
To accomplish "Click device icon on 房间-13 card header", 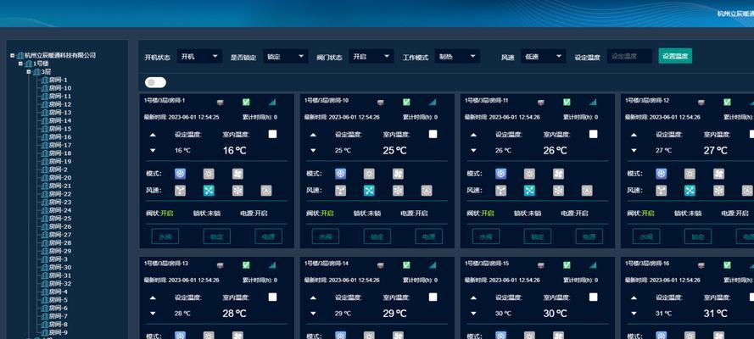I will point(221,265).
